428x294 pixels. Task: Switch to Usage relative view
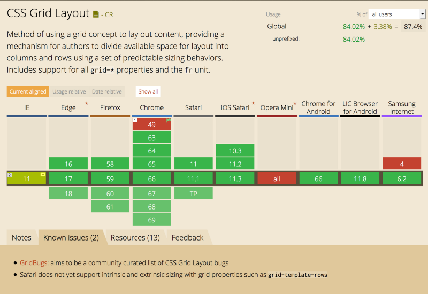69,91
